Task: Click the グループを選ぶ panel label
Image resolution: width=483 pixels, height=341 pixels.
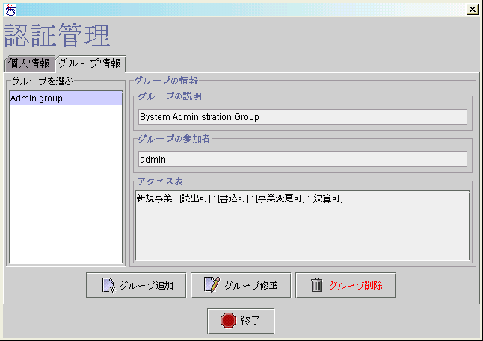Action: click(43, 80)
